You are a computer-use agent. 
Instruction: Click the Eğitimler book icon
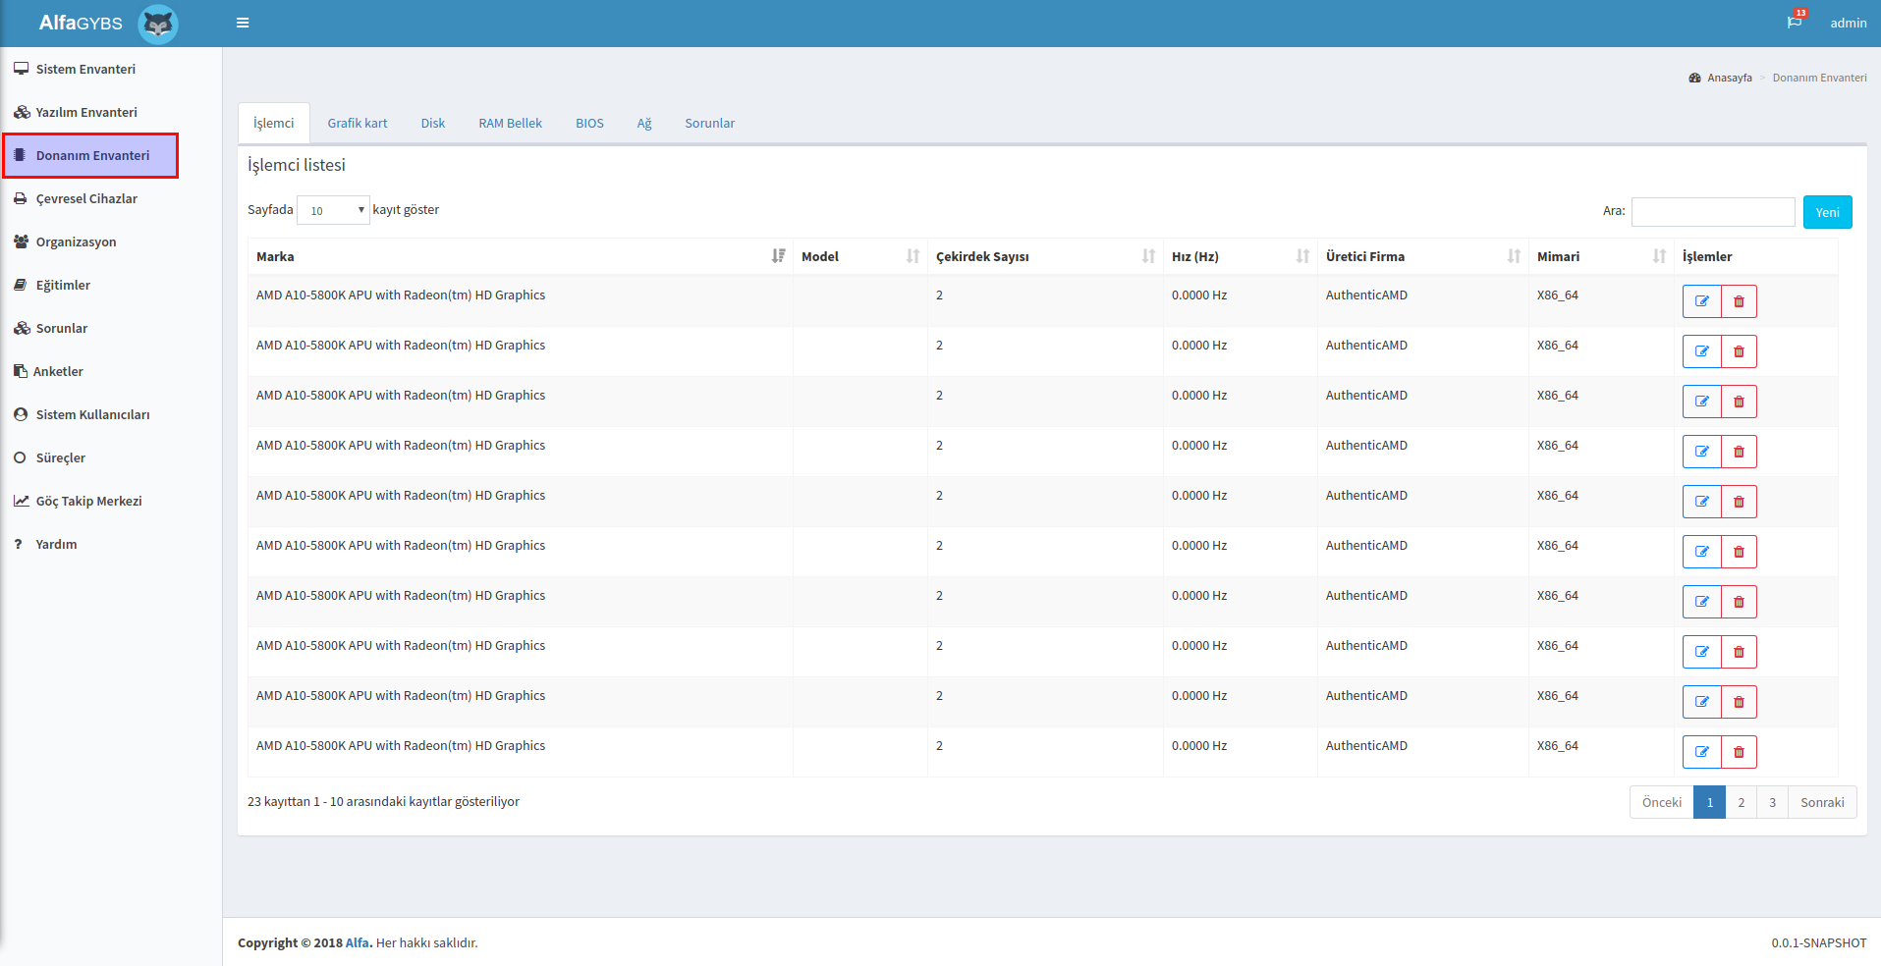pyautogui.click(x=21, y=285)
